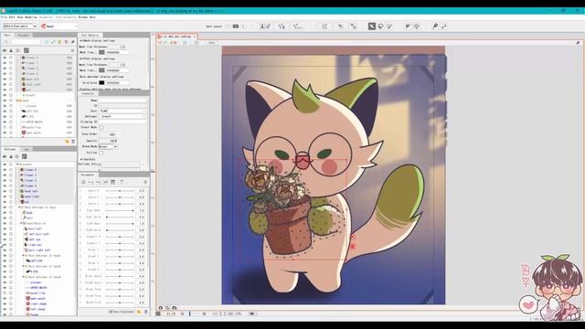Click the glue tool icon in toolbar
The width and height of the screenshot is (585, 329).
point(435,27)
